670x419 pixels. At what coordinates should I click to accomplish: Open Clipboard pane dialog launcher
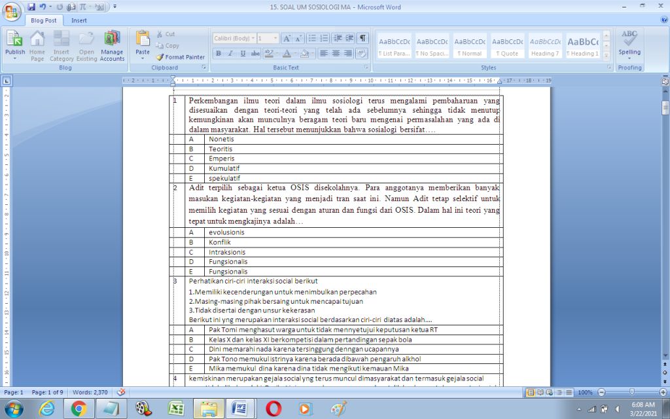(204, 67)
